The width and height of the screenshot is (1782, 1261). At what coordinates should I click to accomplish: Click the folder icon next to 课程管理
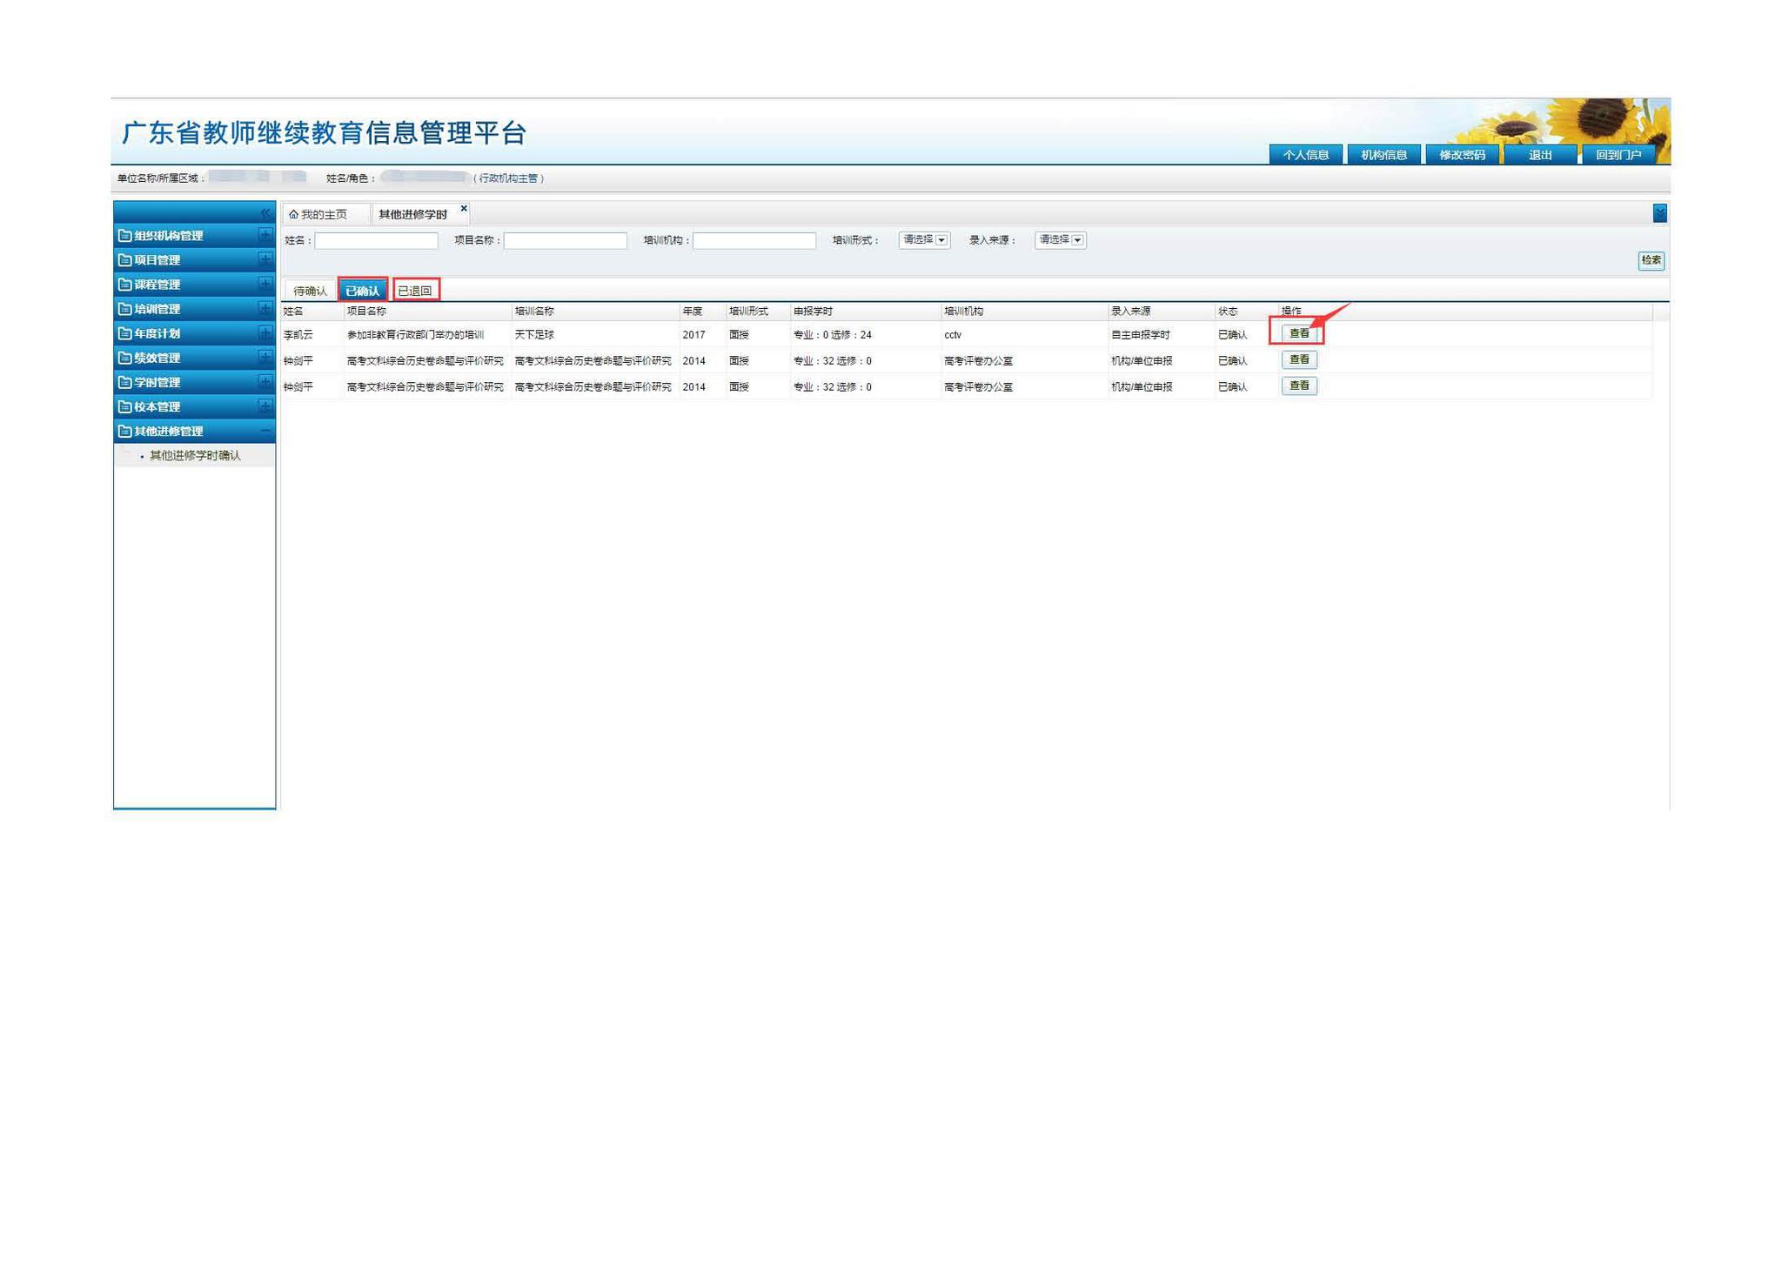point(124,285)
